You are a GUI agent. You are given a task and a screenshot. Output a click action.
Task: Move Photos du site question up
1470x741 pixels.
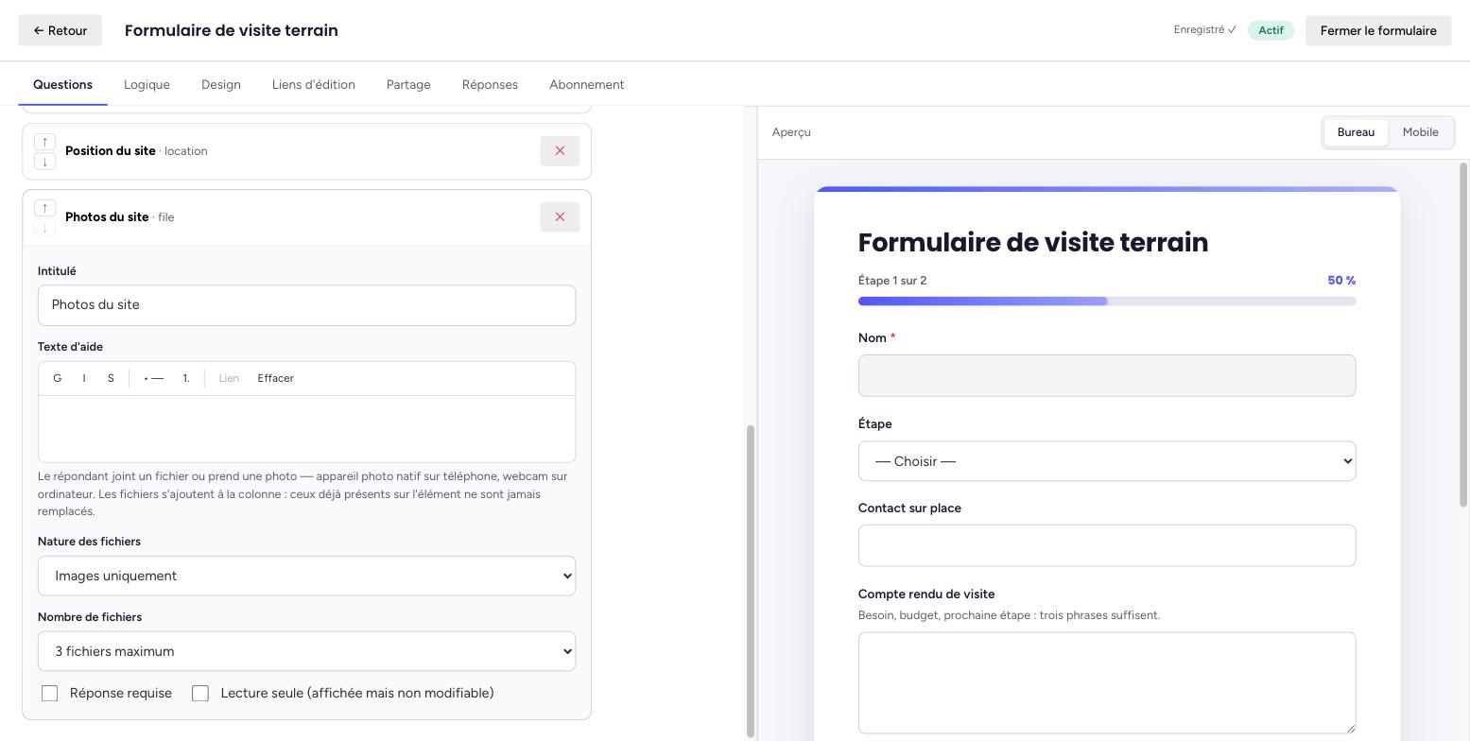44,208
